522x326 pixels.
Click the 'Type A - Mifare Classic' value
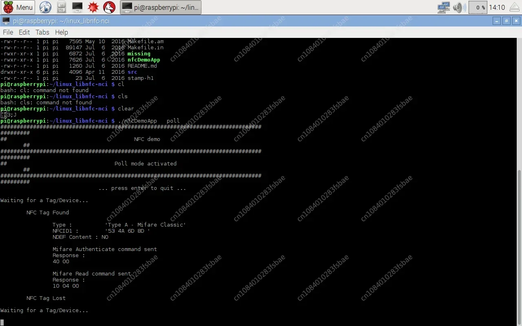tap(146, 225)
